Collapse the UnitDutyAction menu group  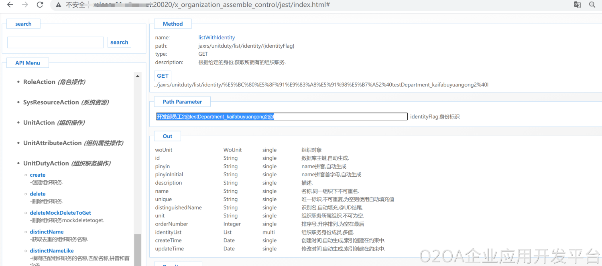tap(46, 163)
